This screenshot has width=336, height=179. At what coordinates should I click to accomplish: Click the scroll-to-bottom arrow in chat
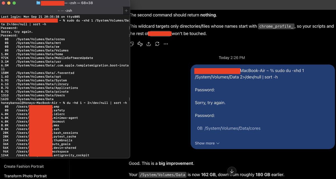click(x=232, y=171)
